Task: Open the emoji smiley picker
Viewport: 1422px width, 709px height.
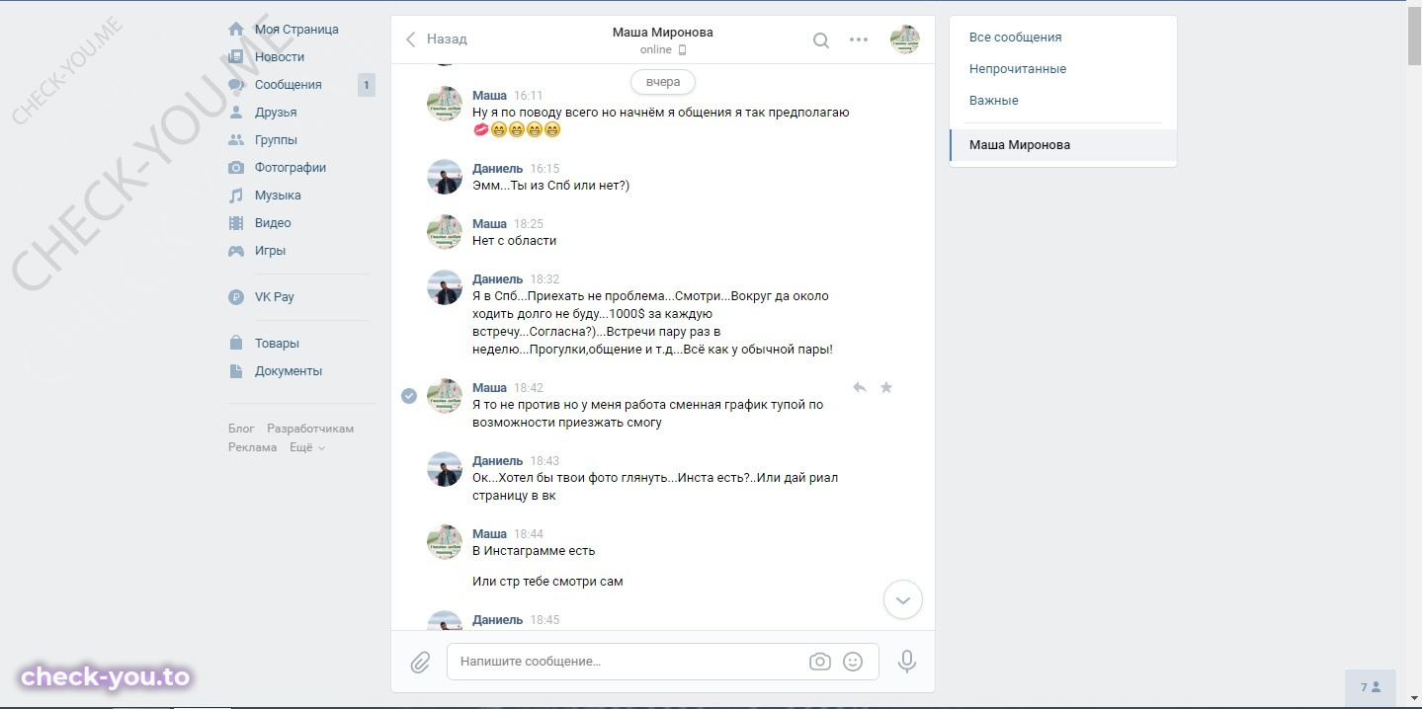Action: 853,662
